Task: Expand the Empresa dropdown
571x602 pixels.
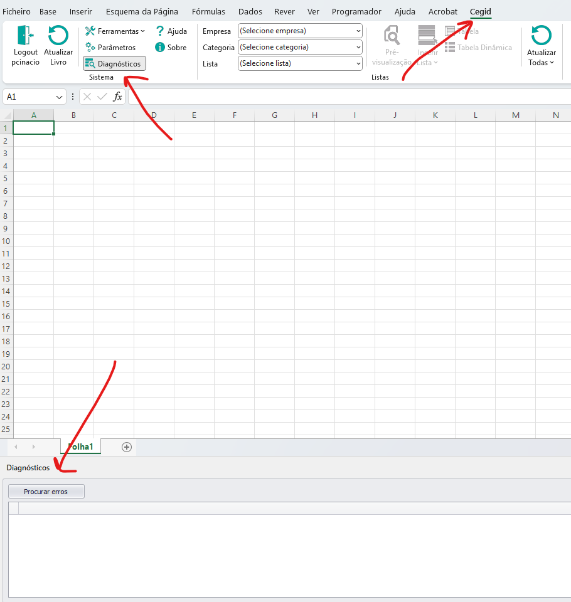Action: pos(358,31)
